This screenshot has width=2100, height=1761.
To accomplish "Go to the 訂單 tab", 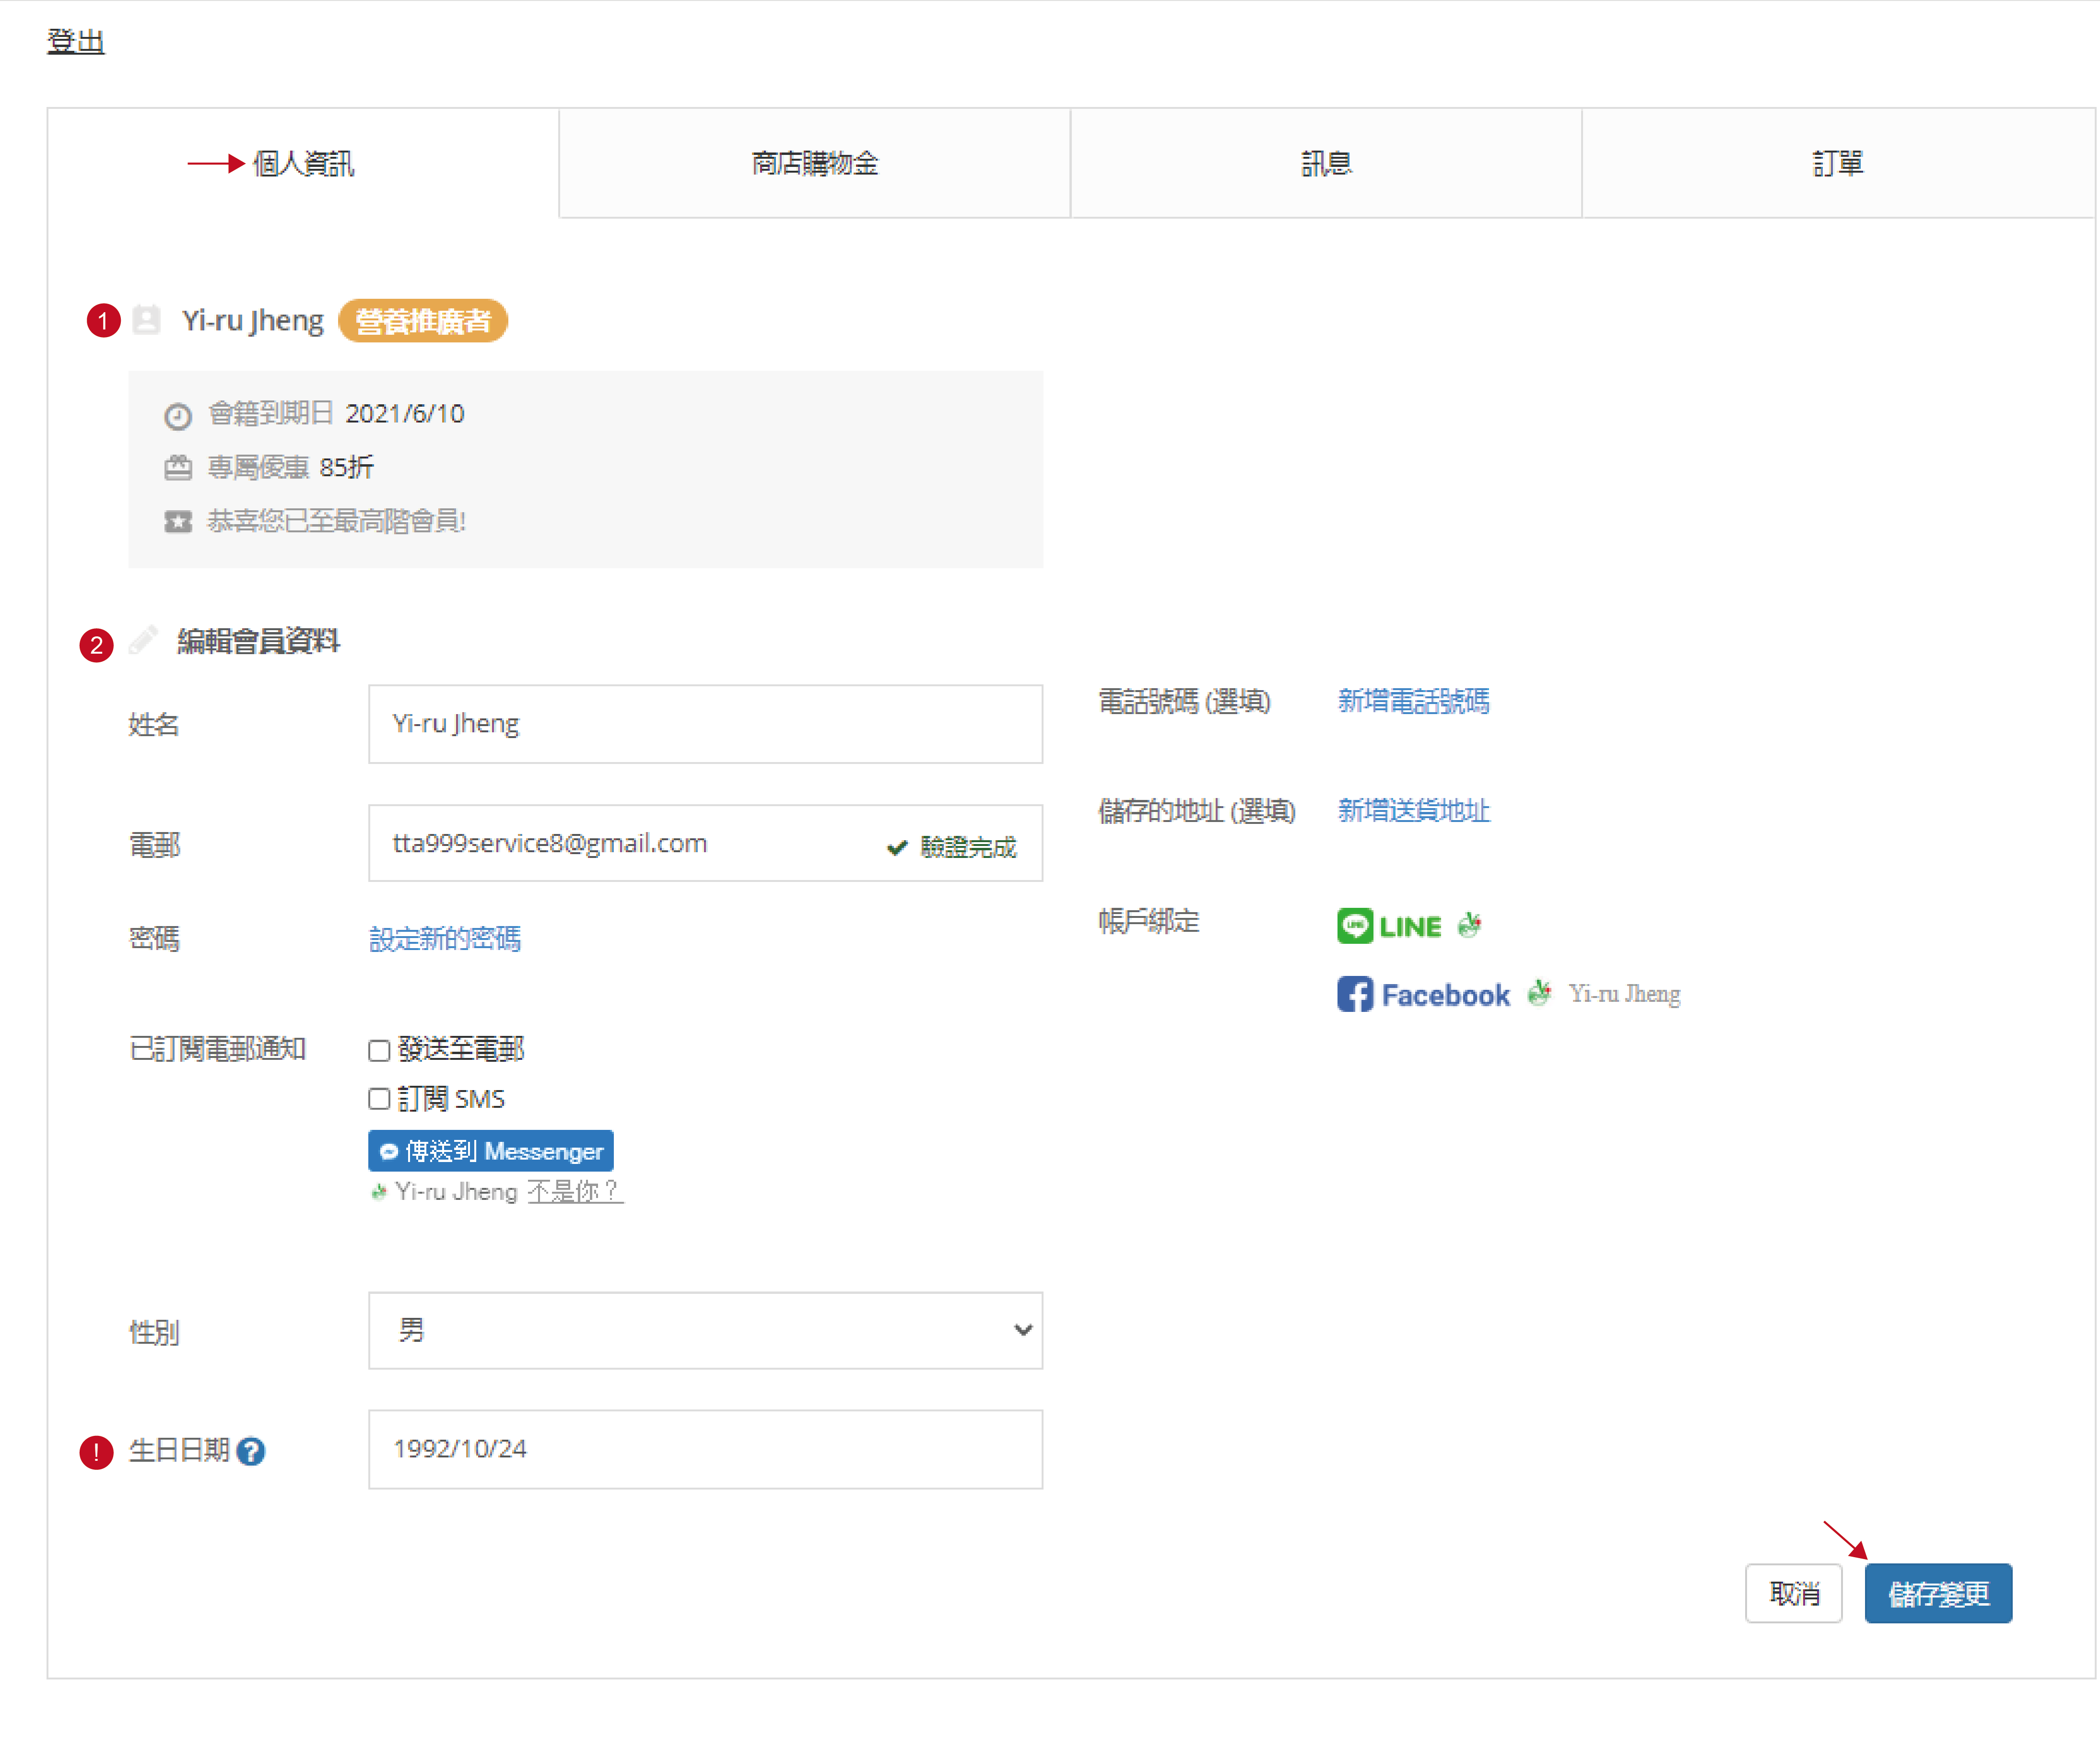I will point(1837,163).
